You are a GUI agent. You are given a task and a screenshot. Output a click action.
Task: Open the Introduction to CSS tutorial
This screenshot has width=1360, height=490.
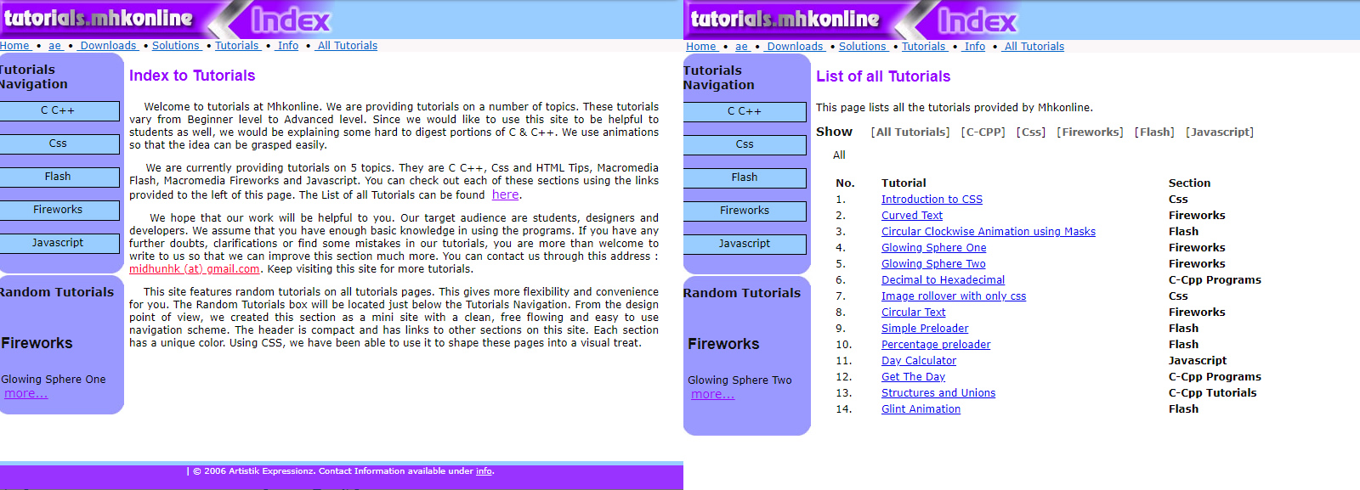(932, 200)
